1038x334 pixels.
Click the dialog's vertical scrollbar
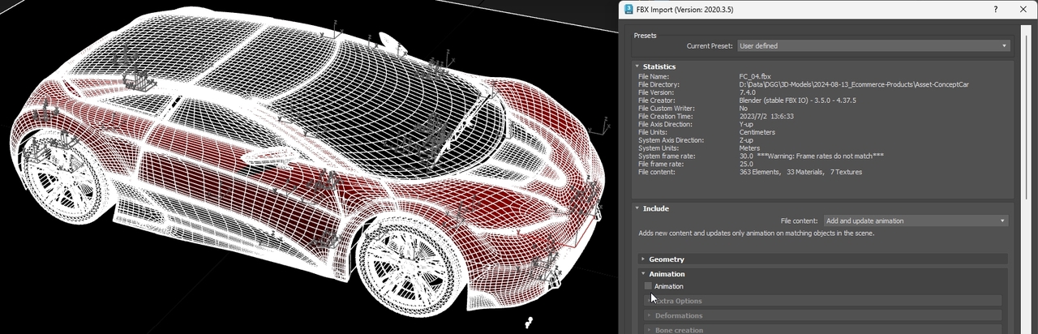tap(1026, 178)
